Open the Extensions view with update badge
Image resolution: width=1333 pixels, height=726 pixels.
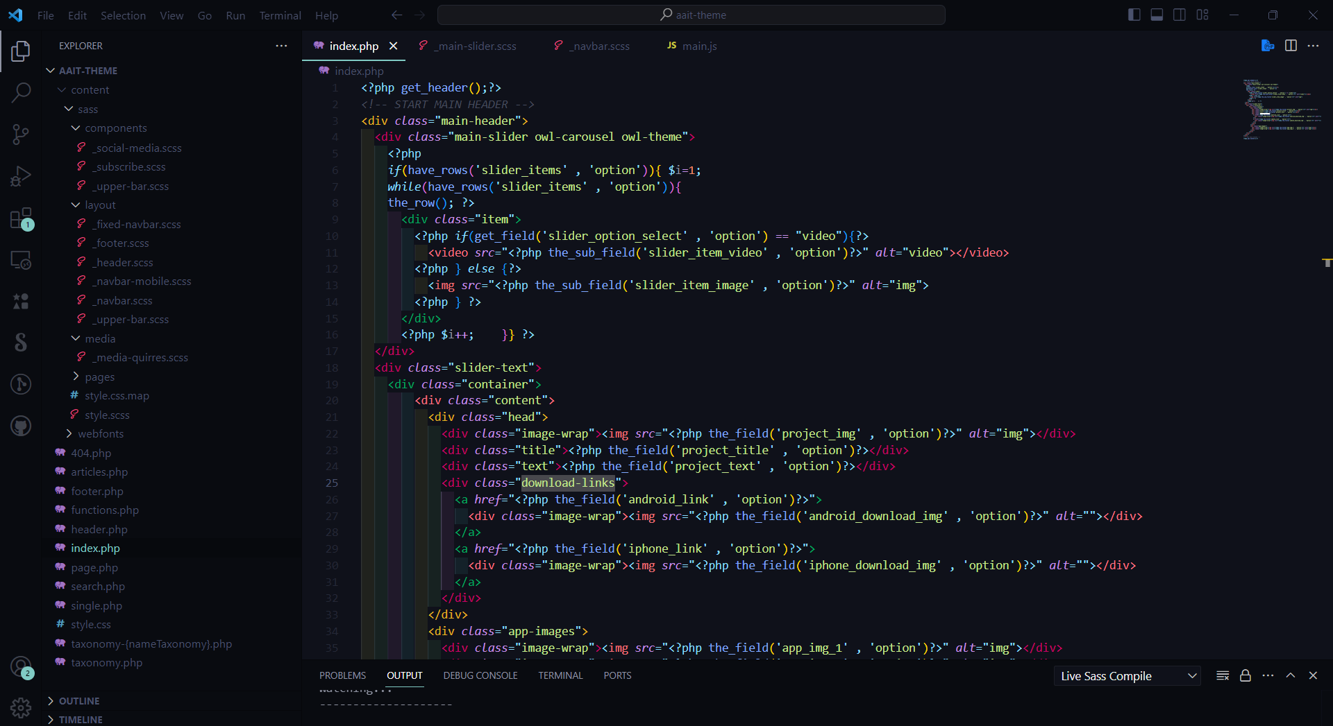click(x=21, y=218)
